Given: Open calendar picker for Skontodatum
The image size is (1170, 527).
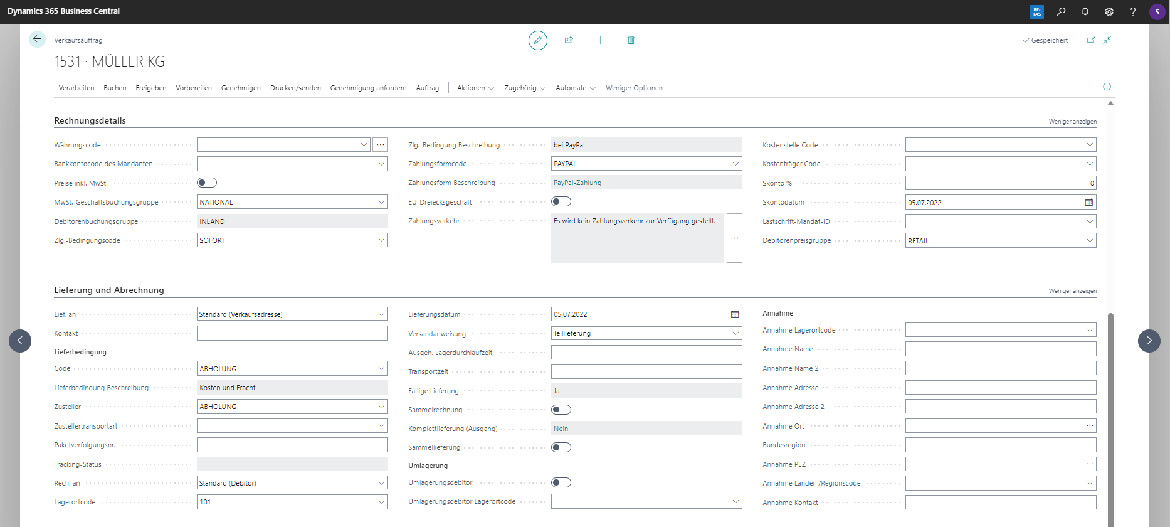Looking at the screenshot, I should (1088, 202).
